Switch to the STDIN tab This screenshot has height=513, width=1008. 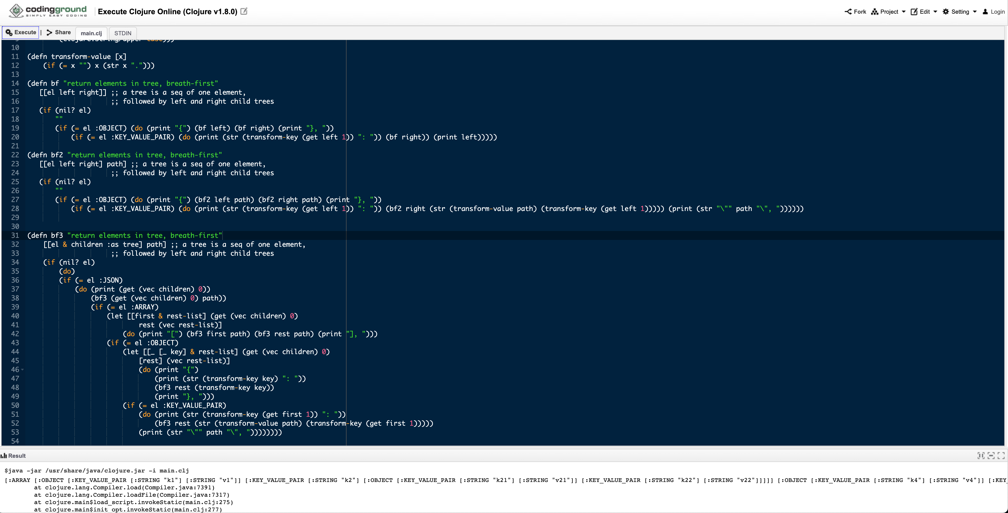(x=122, y=33)
